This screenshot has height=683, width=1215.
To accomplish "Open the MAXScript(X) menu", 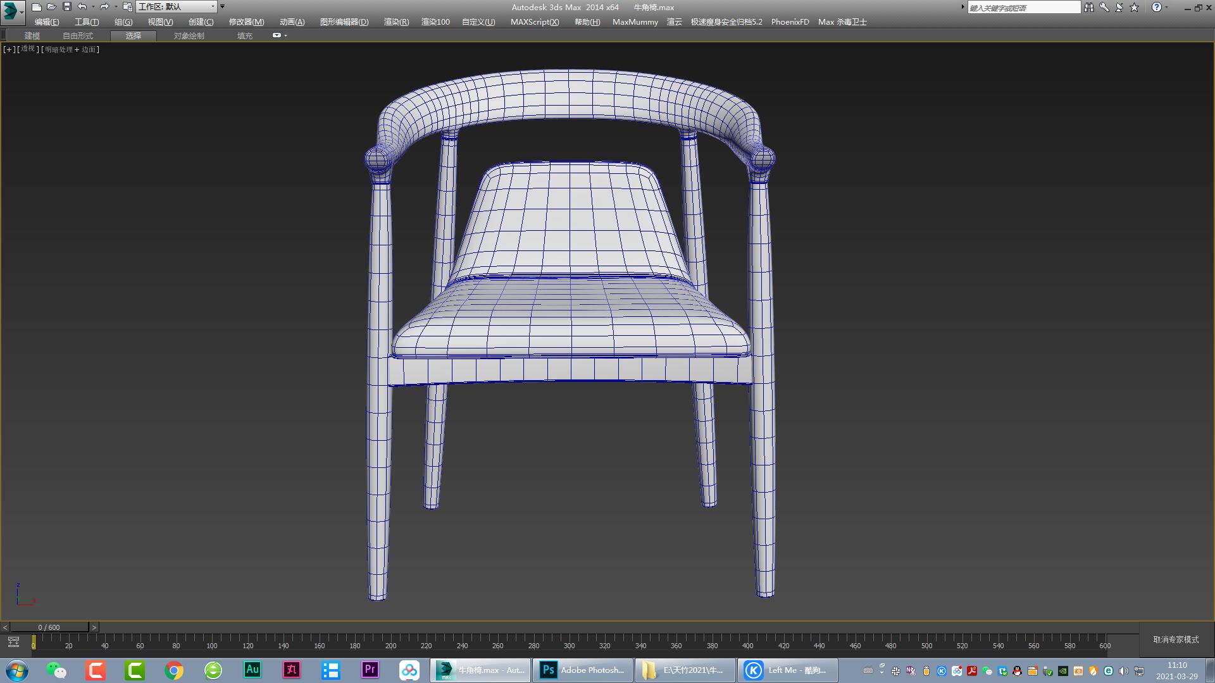I will coord(535,22).
